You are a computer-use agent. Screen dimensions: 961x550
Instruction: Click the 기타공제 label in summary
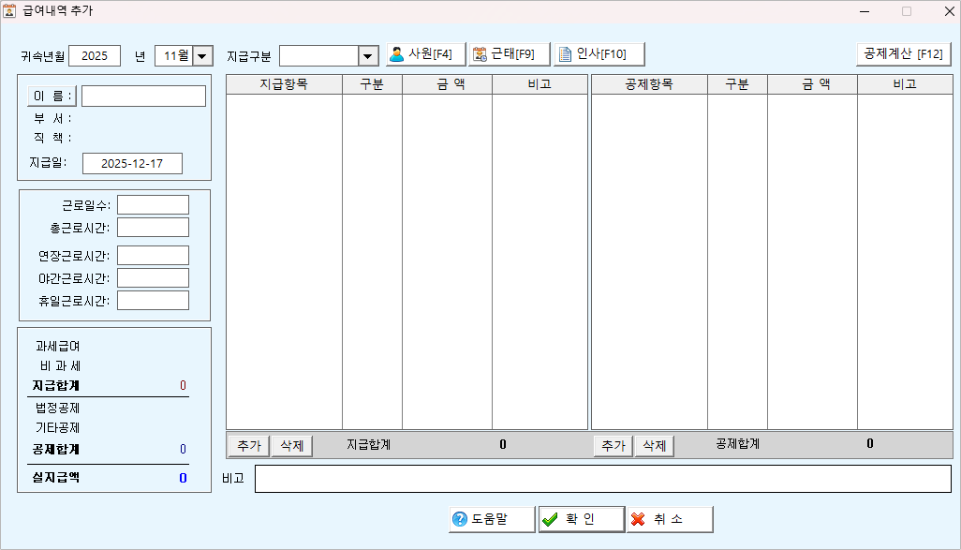coord(58,428)
